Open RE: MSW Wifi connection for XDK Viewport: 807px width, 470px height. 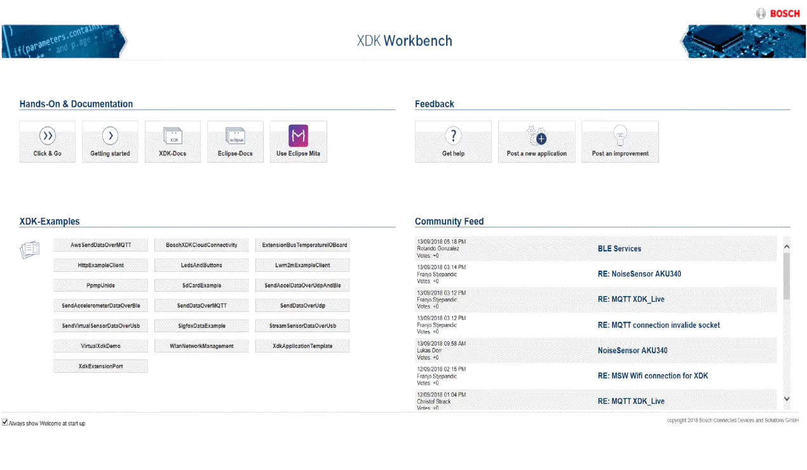point(653,376)
